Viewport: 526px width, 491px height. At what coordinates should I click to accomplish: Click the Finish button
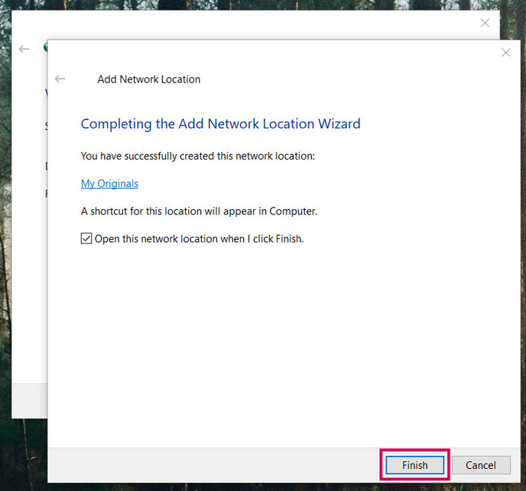414,465
